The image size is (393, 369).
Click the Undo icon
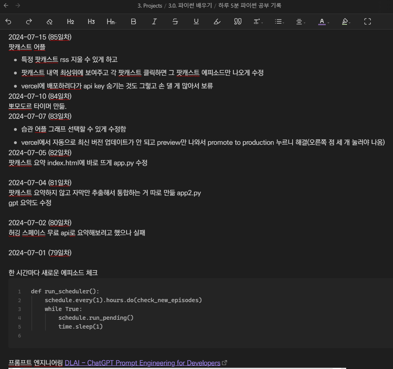(x=8, y=22)
